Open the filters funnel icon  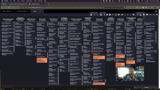[x=113, y=15]
